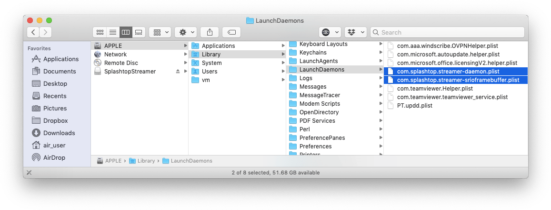This screenshot has width=551, height=210.
Task: Click APPLE in the path bar
Action: coord(109,161)
